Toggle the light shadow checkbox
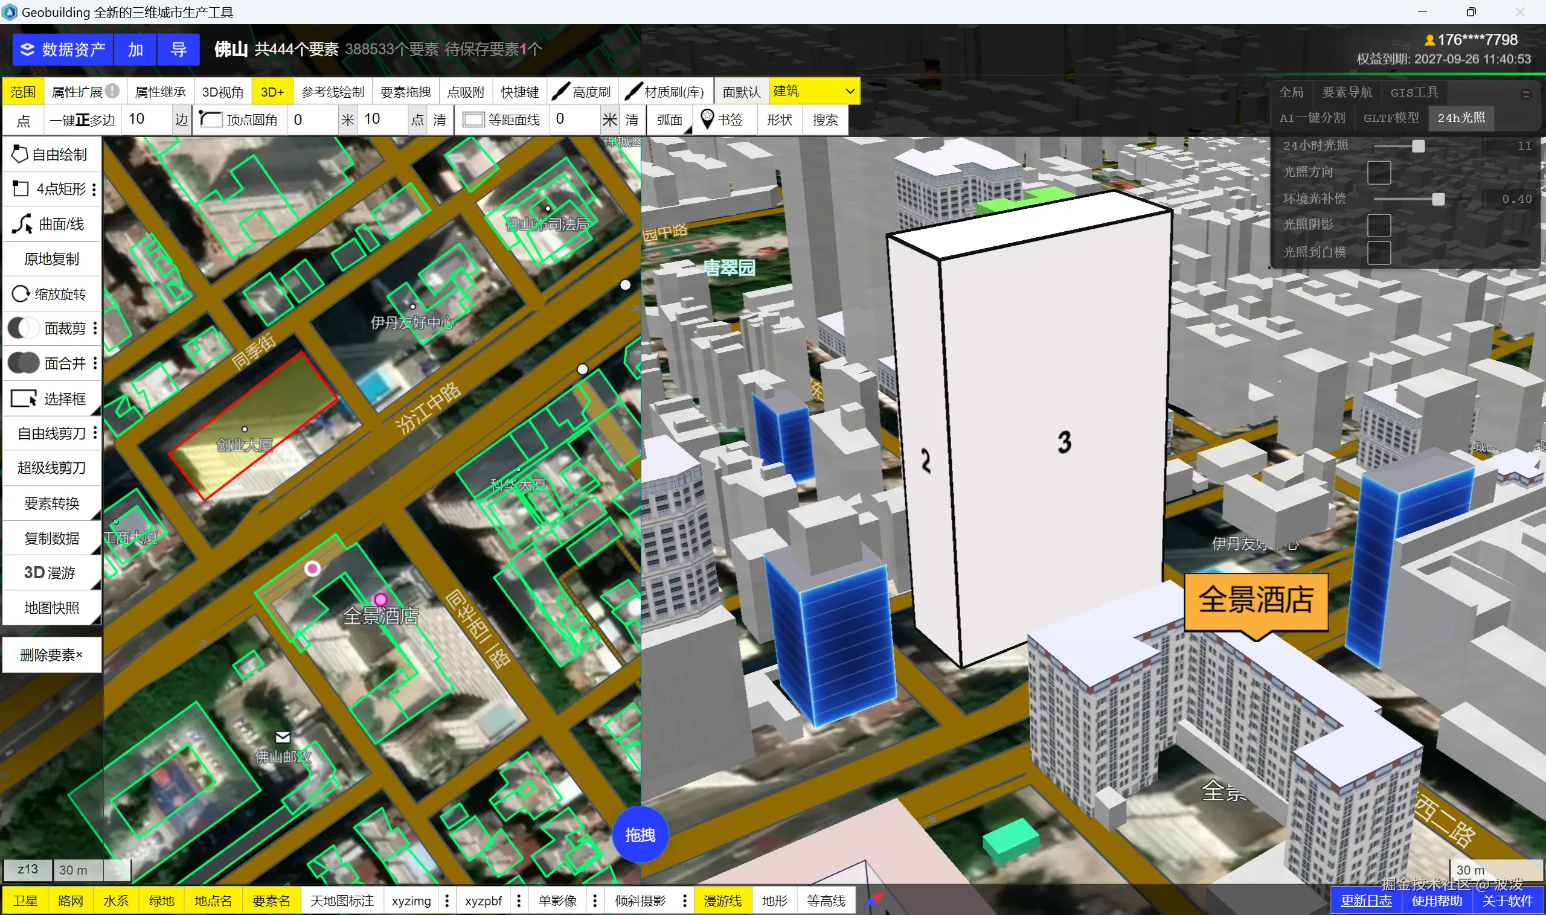1546x915 pixels. point(1378,225)
